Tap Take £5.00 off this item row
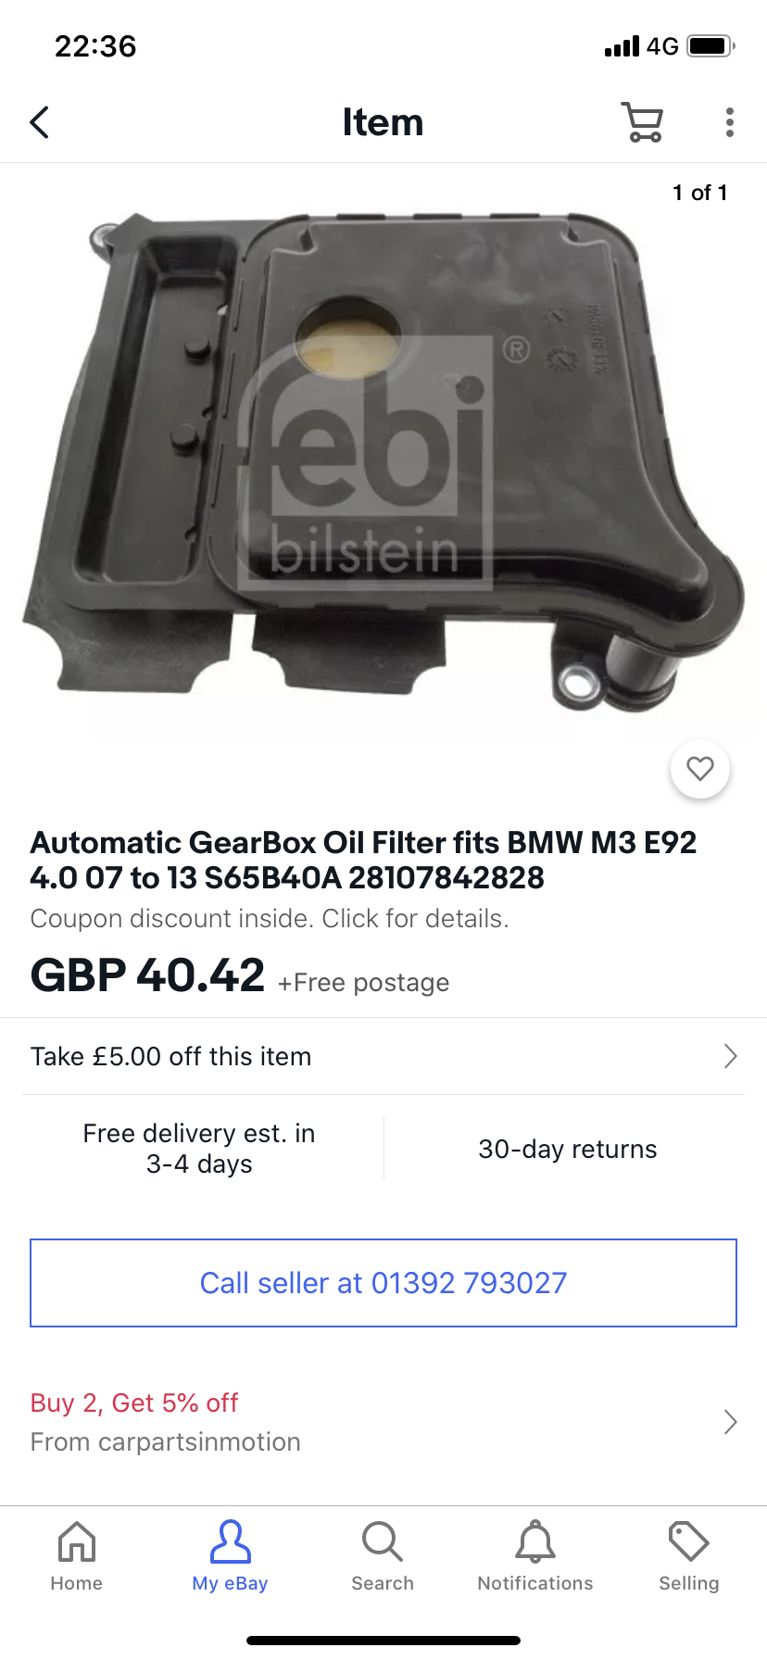767x1660 pixels. [x=383, y=1056]
